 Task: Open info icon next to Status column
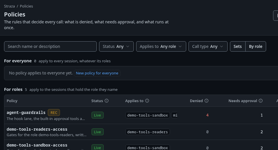point(107,101)
